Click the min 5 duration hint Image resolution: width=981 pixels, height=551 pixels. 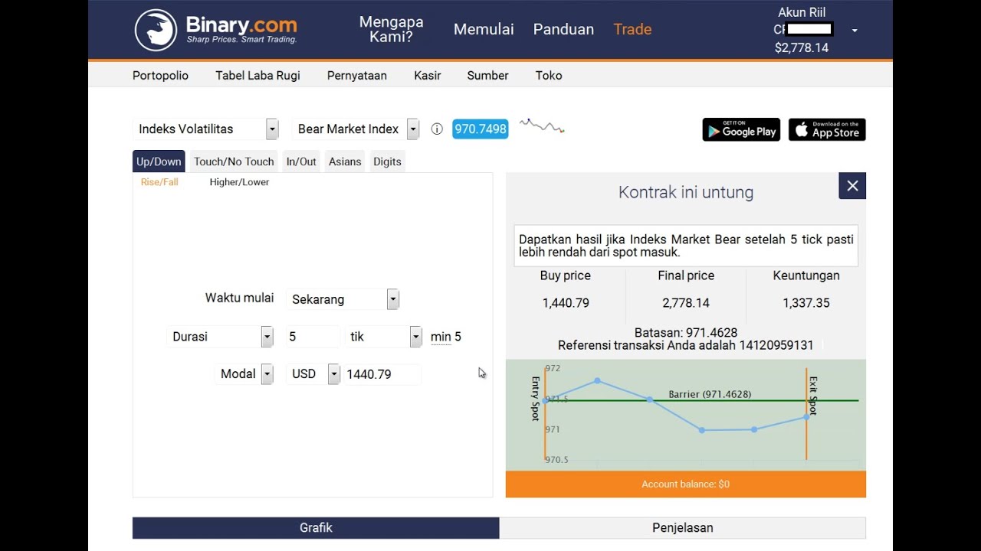pyautogui.click(x=446, y=337)
